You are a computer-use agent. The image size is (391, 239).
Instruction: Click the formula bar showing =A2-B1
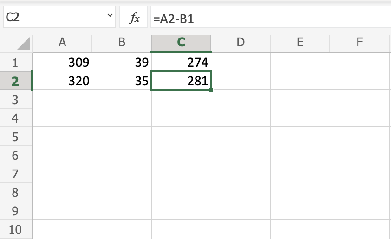pos(269,18)
